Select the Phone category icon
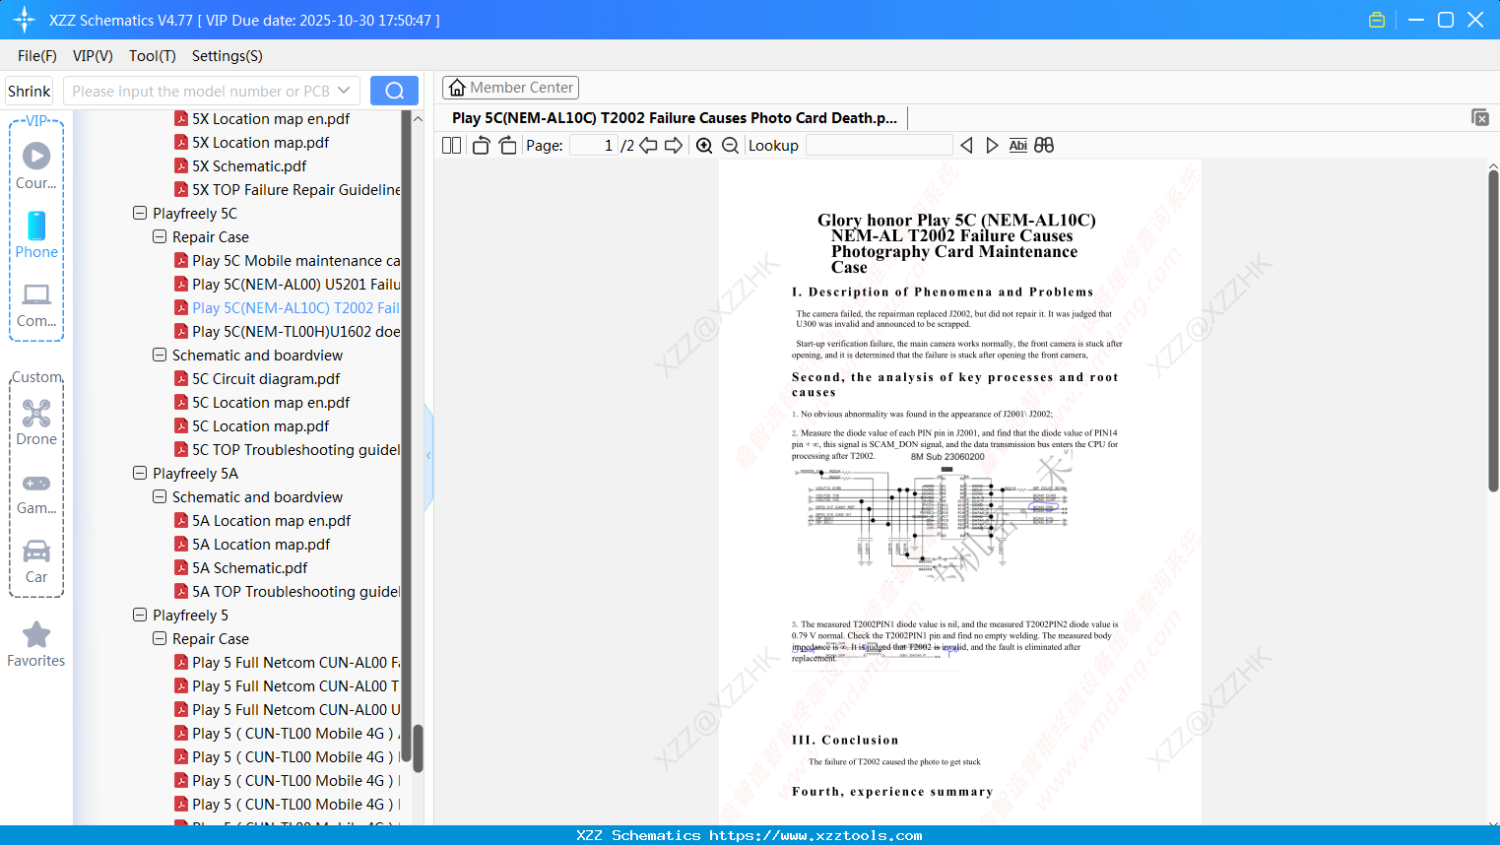 coord(36,234)
